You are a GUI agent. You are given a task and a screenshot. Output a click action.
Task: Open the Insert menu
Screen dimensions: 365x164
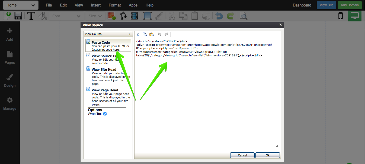tap(96, 5)
